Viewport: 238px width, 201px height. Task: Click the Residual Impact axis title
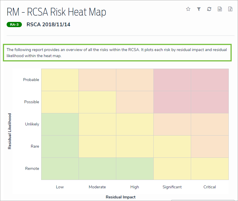(121, 197)
